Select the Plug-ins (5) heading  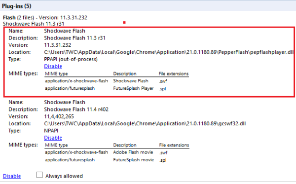tap(17, 6)
